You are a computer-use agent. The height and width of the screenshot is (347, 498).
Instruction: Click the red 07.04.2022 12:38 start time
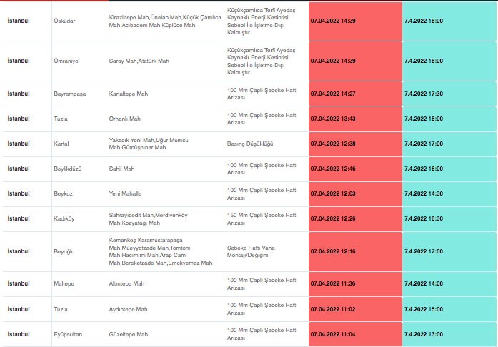point(333,144)
